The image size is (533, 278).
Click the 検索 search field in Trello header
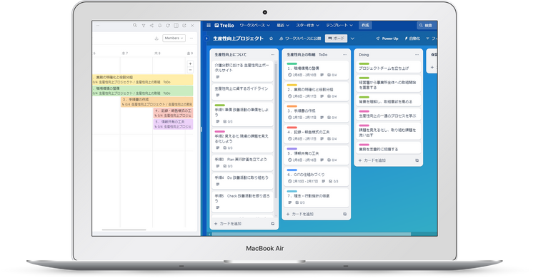tap(427, 26)
